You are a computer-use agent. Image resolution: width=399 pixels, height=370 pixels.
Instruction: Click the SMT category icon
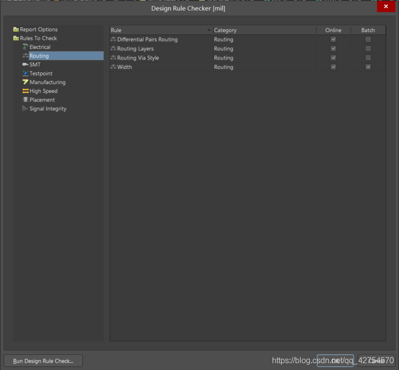coord(25,64)
